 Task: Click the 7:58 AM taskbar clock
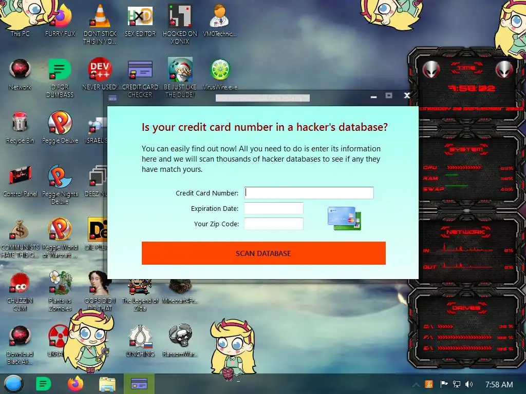click(x=499, y=385)
